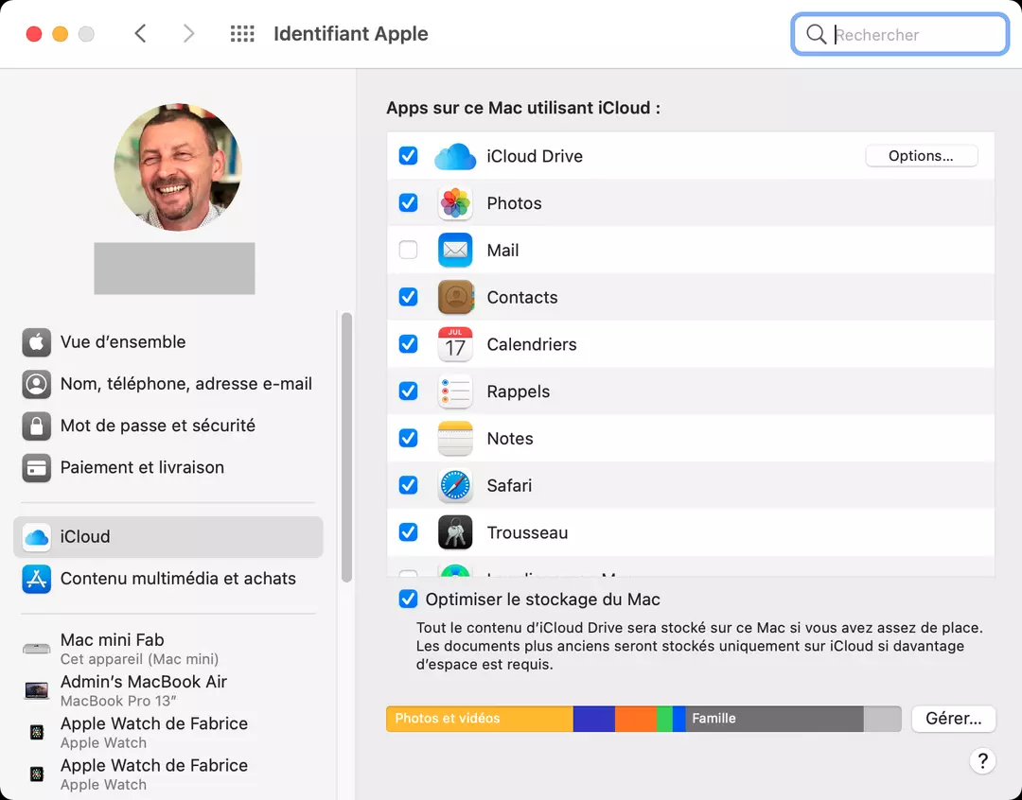Enable the Mail checkbox
Screen dimensions: 1022x800
[x=408, y=250]
